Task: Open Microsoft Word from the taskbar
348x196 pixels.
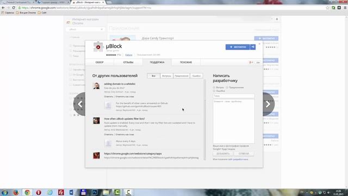Action: pos(72,192)
